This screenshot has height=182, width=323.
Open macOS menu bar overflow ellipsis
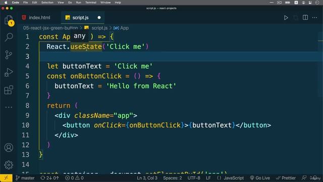pos(272,3)
